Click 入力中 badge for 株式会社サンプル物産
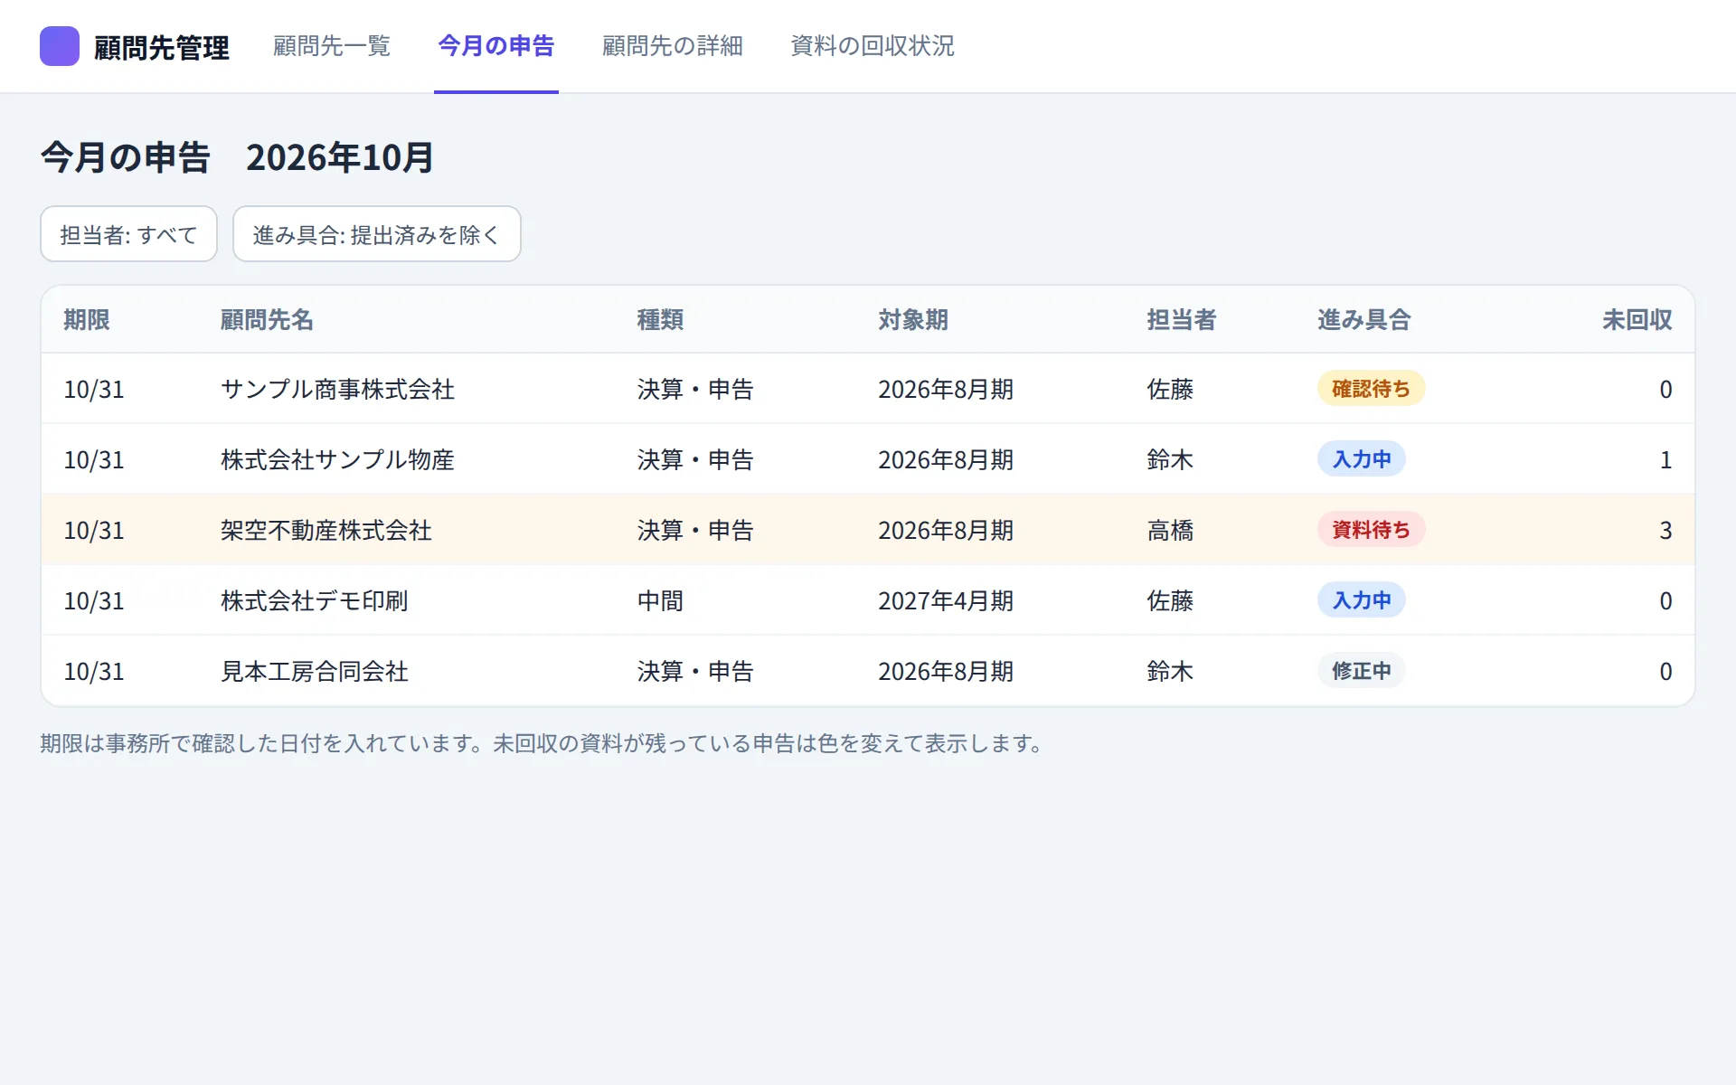Image resolution: width=1736 pixels, height=1085 pixels. [1361, 459]
